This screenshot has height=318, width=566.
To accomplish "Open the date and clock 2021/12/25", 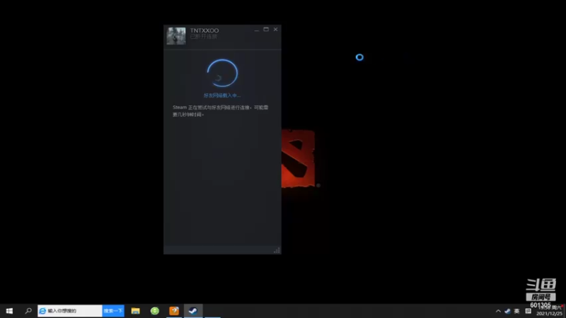I will pos(550,311).
